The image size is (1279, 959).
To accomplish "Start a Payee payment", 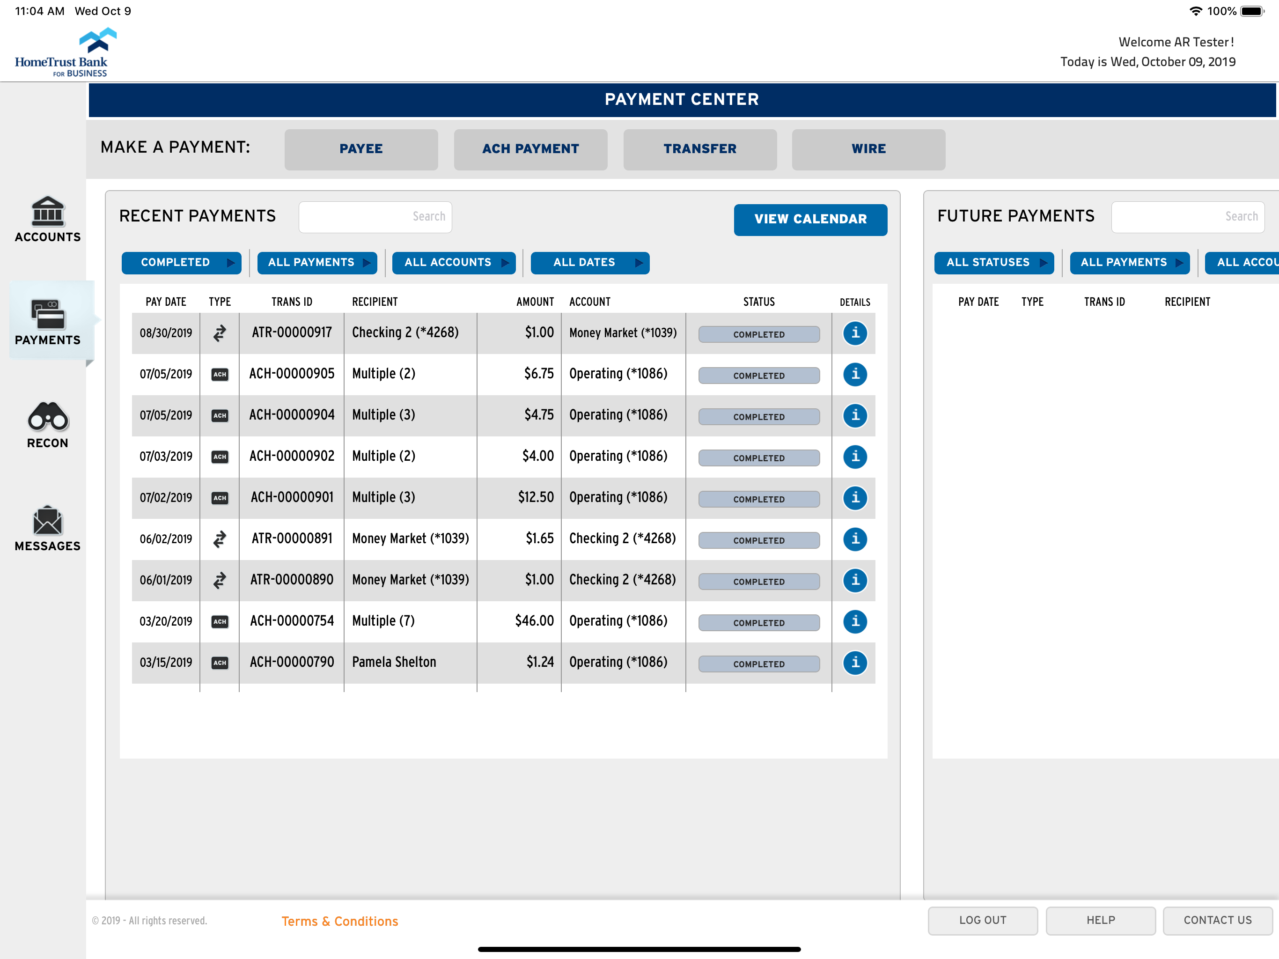I will coord(361,149).
